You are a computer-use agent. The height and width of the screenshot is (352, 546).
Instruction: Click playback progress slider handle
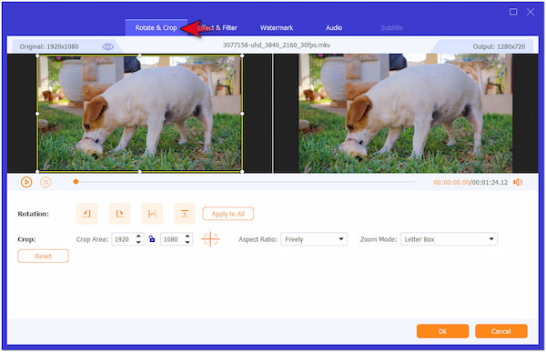tap(76, 181)
